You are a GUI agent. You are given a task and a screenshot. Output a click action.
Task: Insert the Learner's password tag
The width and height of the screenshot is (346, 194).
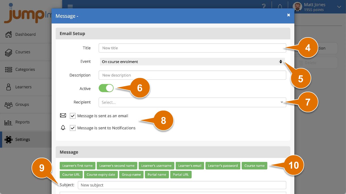[x=223, y=166]
